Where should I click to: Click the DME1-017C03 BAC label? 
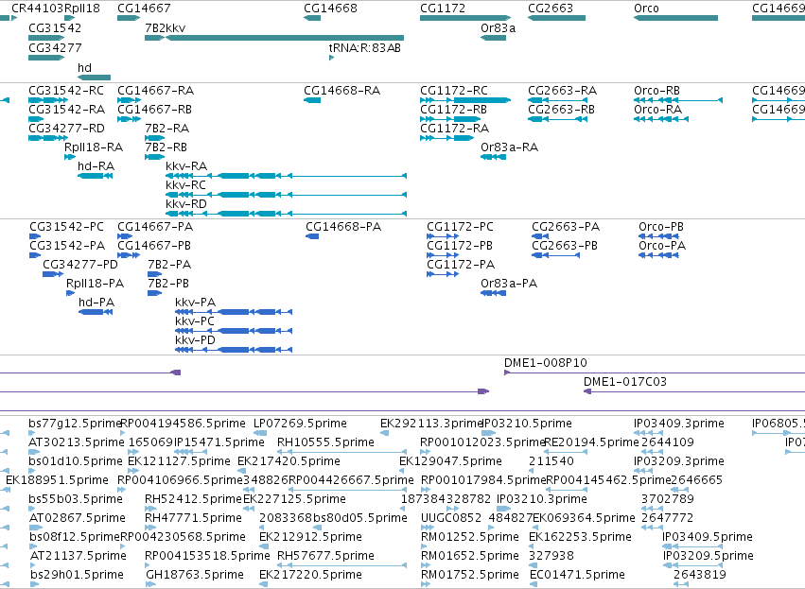625,382
